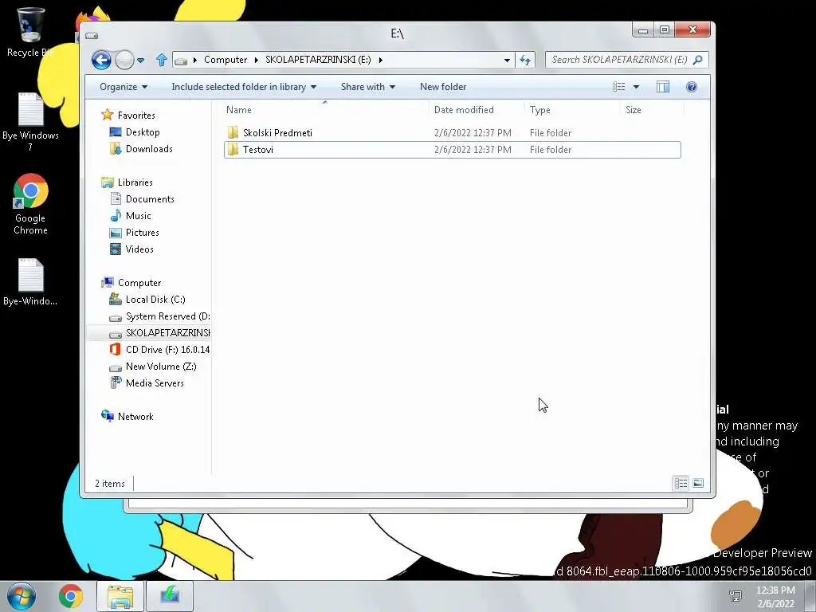Open Downloads under Favorites
This screenshot has height=612, width=816.
149,149
